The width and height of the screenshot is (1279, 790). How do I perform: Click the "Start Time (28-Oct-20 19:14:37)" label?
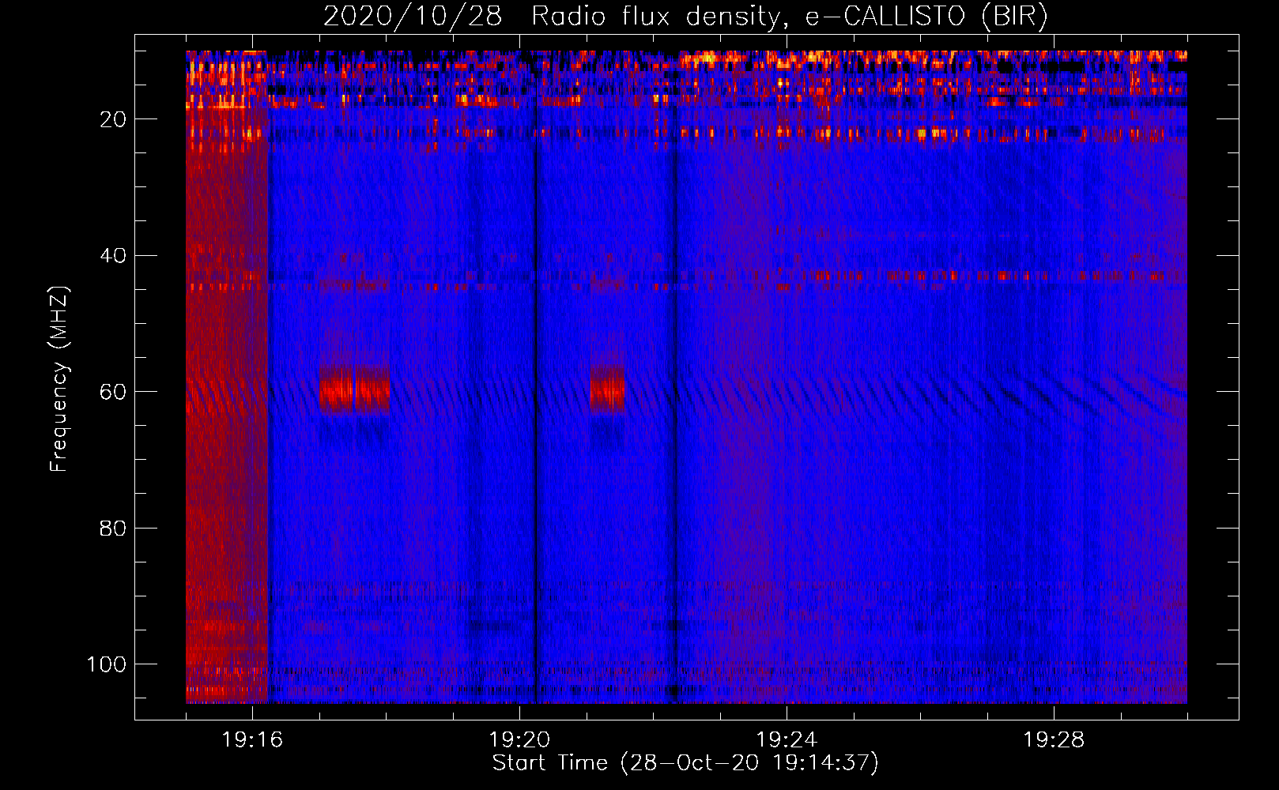[685, 763]
